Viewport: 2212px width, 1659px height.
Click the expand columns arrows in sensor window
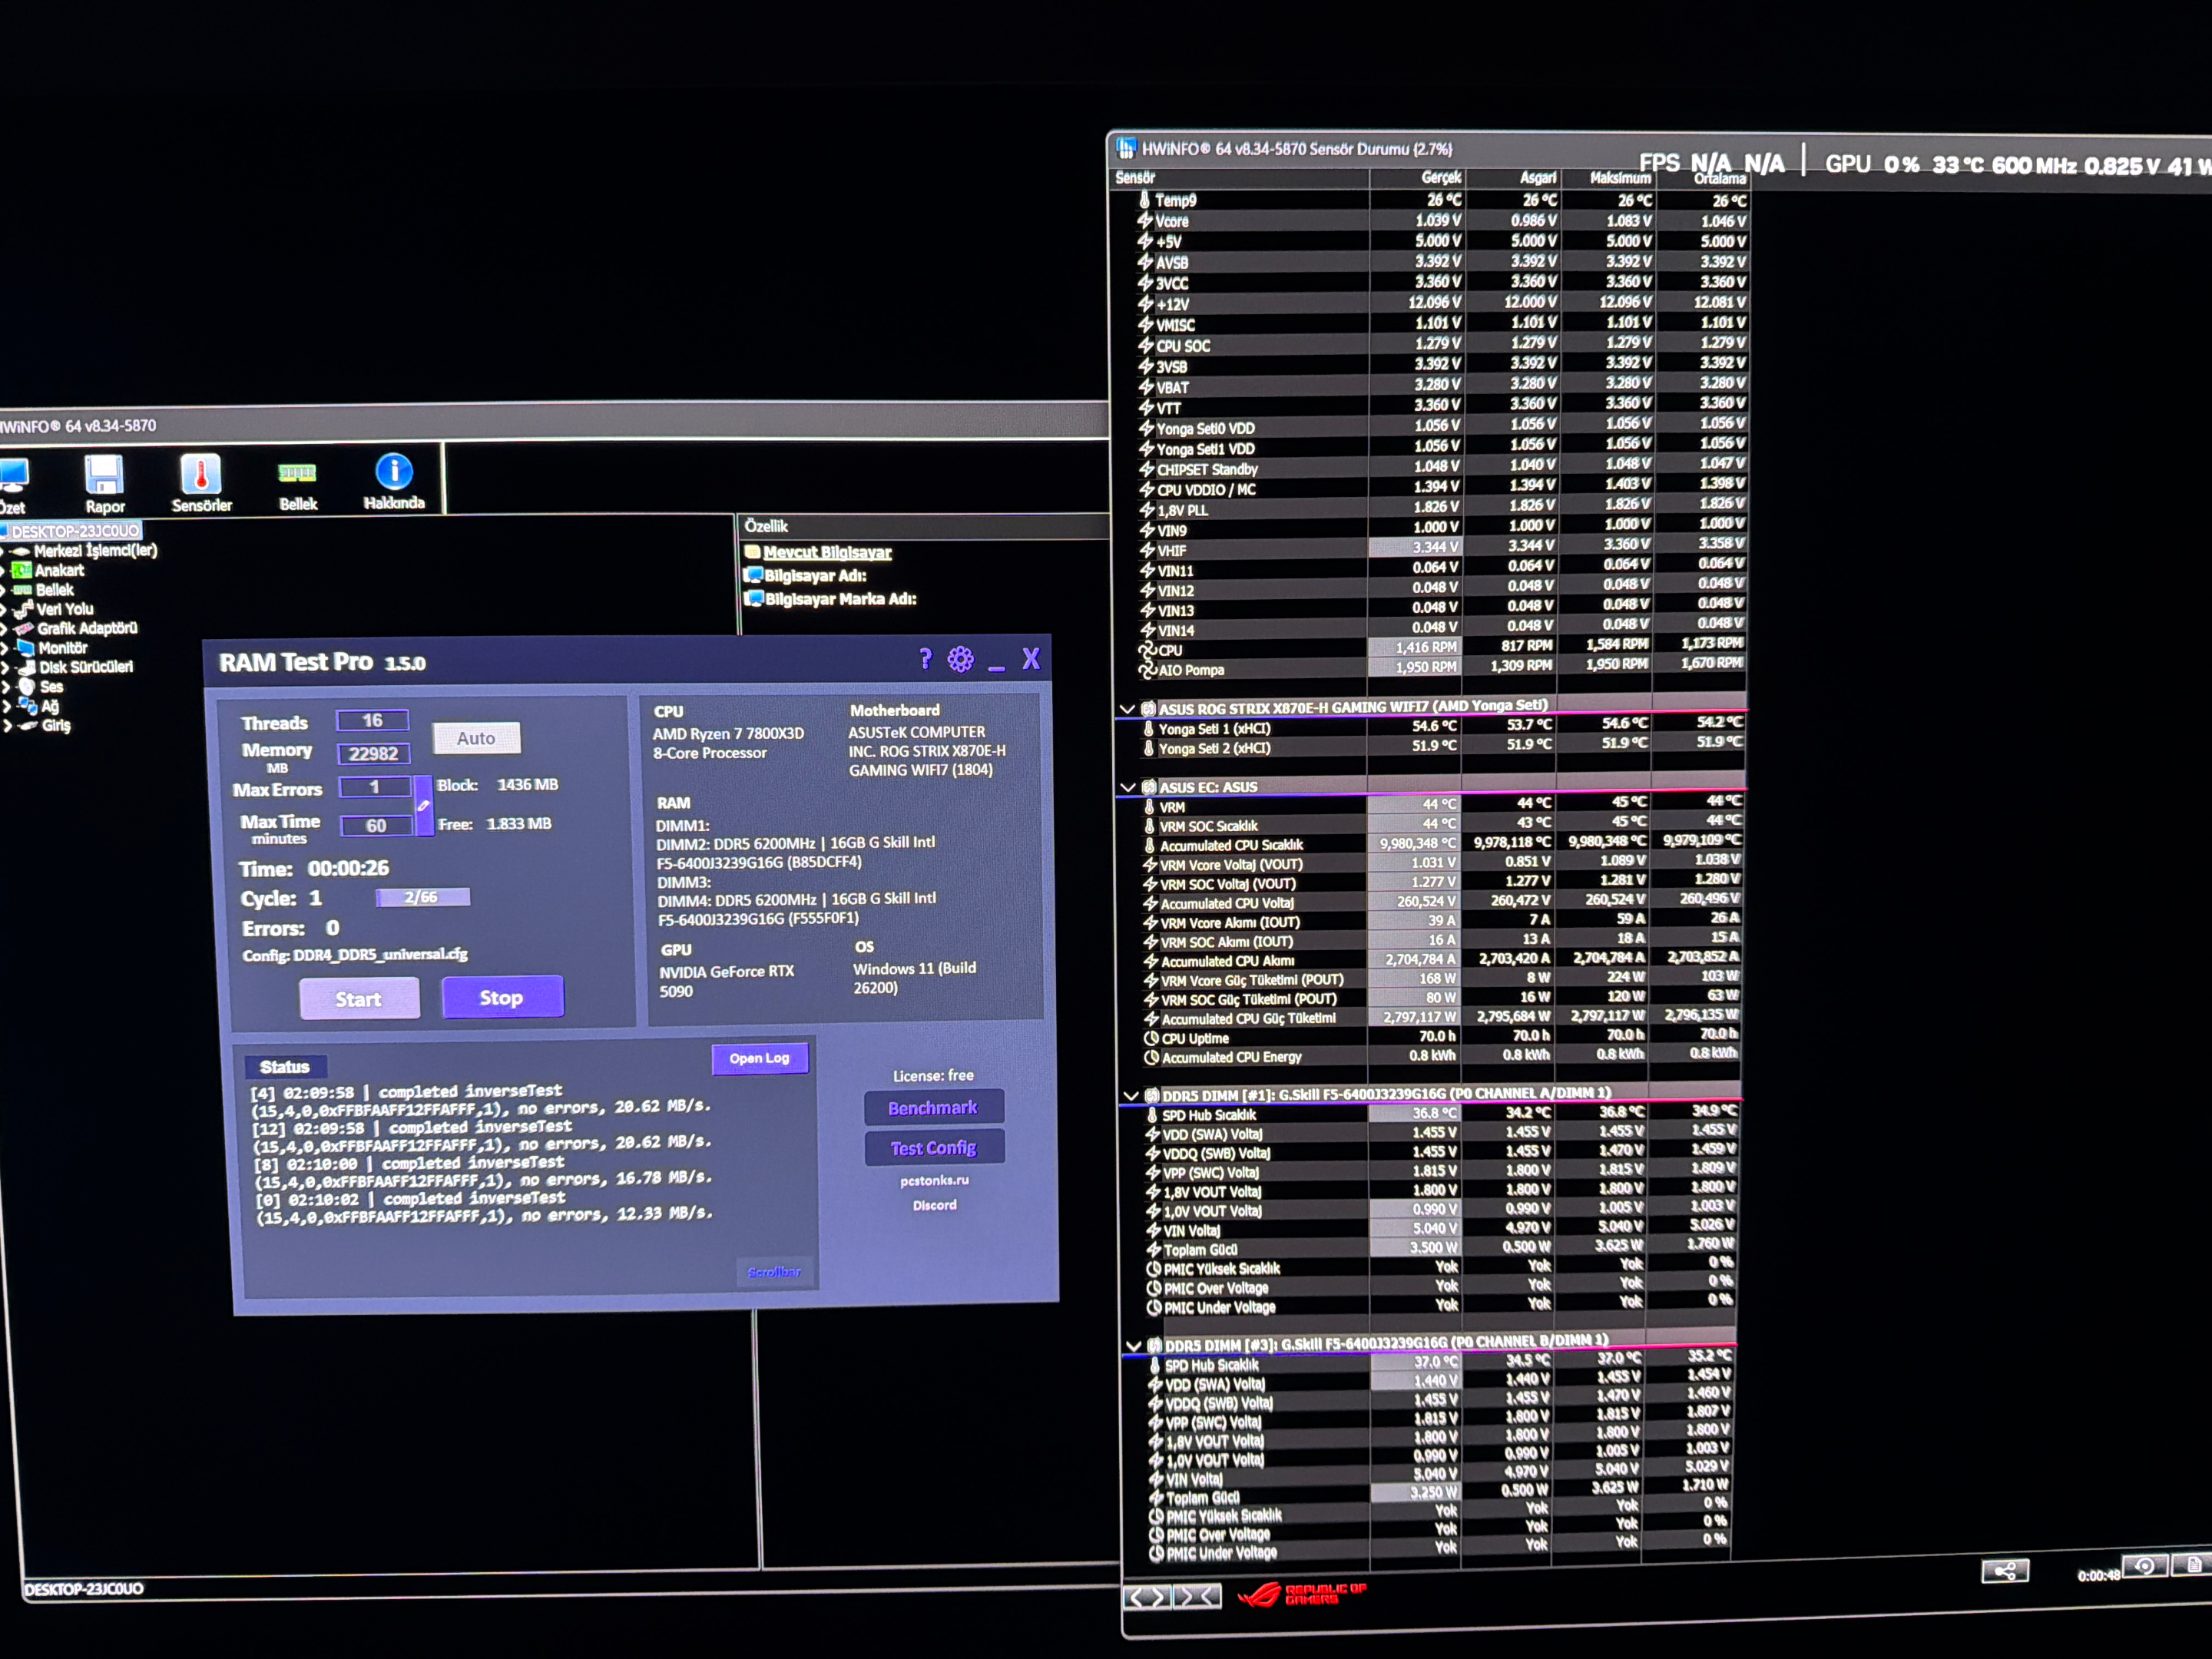(x=1146, y=1597)
